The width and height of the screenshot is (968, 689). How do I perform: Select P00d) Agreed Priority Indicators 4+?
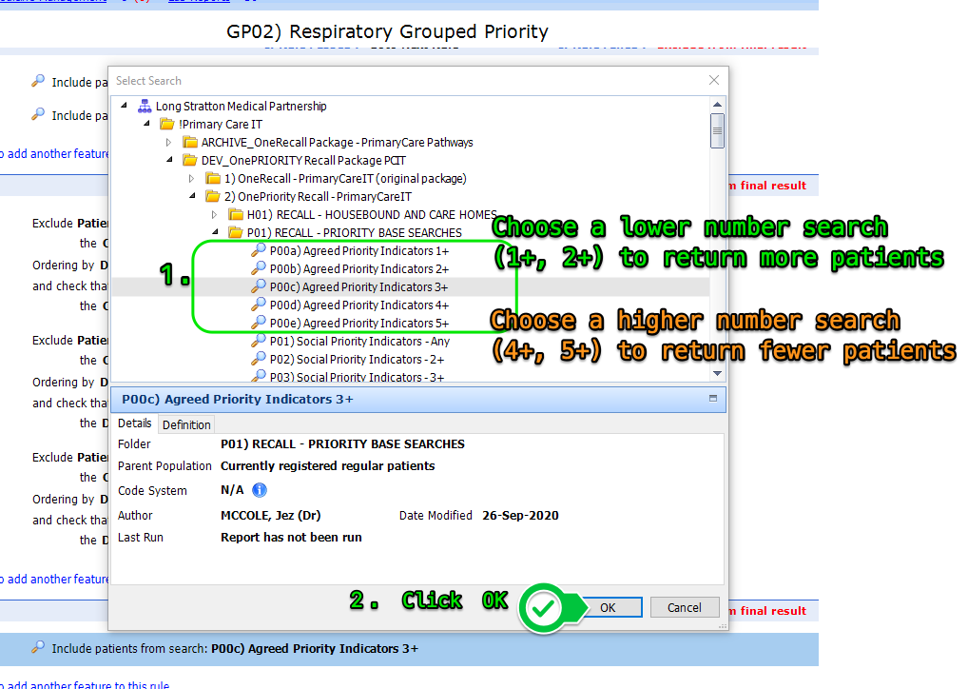(358, 305)
